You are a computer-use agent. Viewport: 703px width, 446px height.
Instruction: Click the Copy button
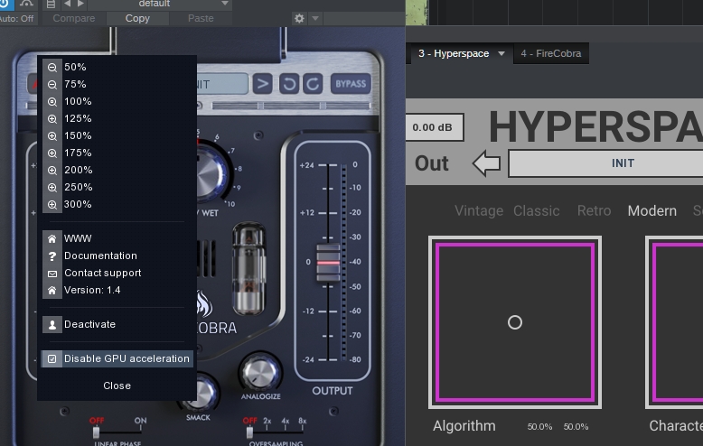tap(137, 18)
